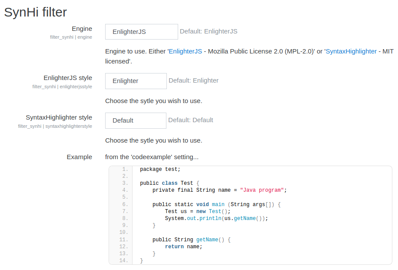Click line number 1 in code gutter
Viewport: 398px width, 270px height.
tap(125, 169)
